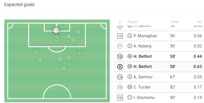Select shot marker 6 in penalty box
The width and height of the screenshot is (204, 103).
pos(78,32)
